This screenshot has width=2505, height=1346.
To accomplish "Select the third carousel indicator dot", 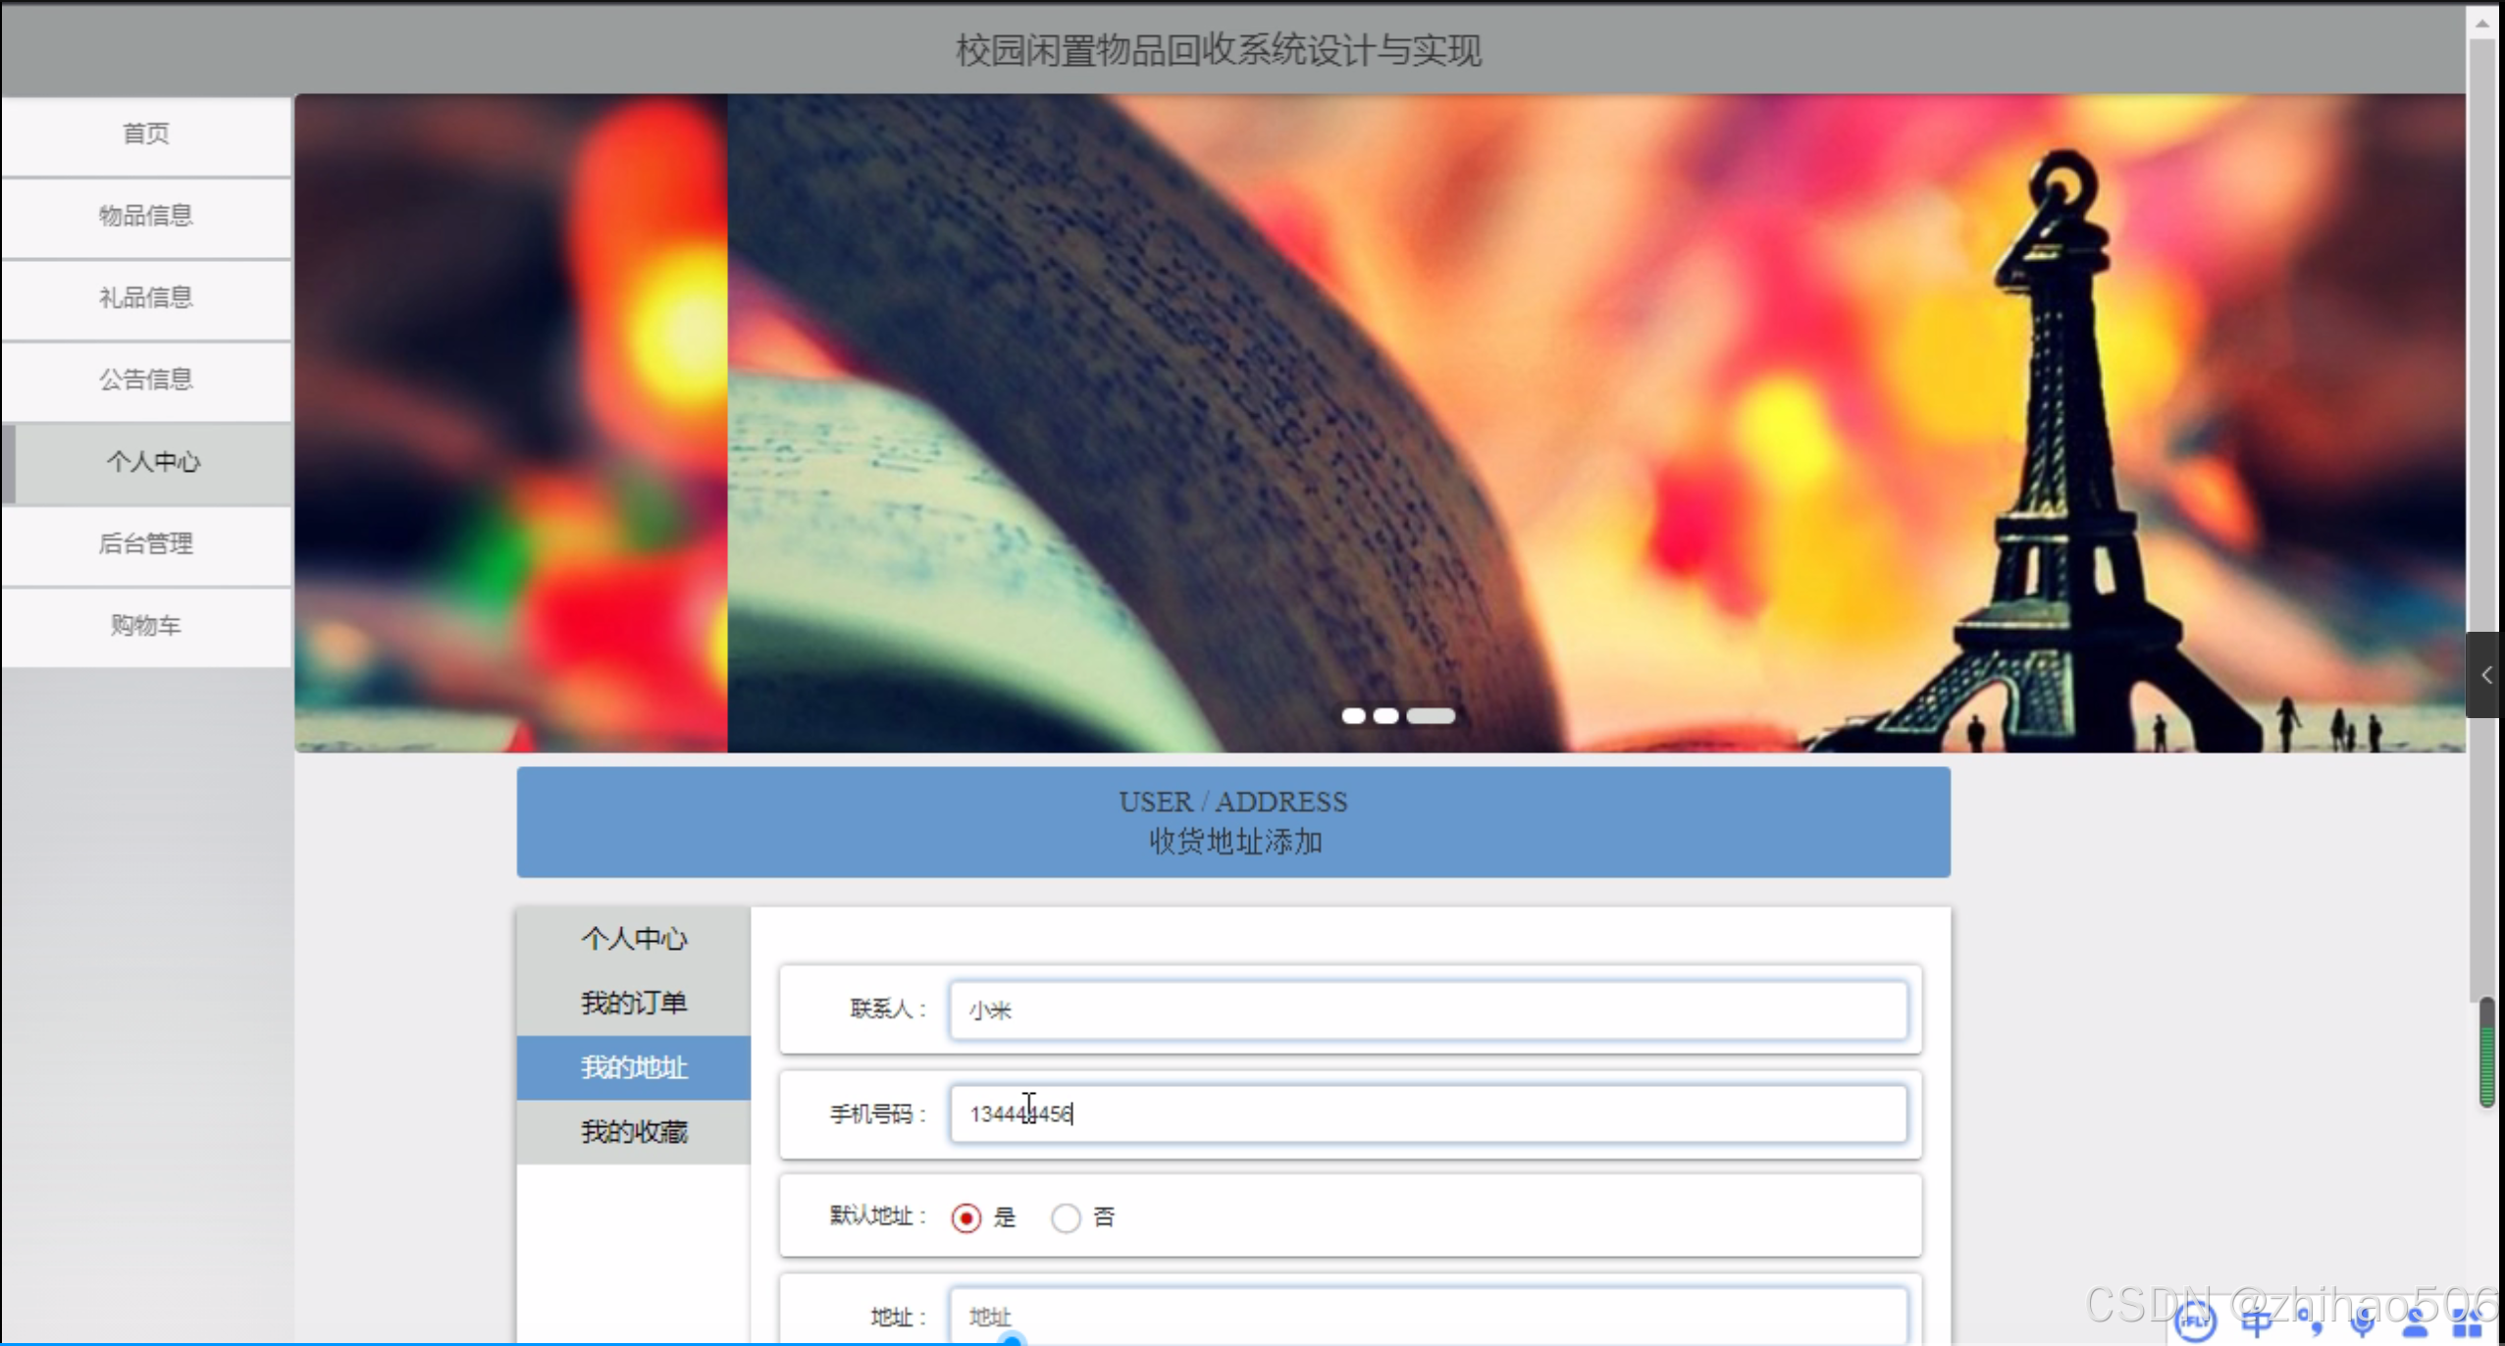I will 1431,716.
